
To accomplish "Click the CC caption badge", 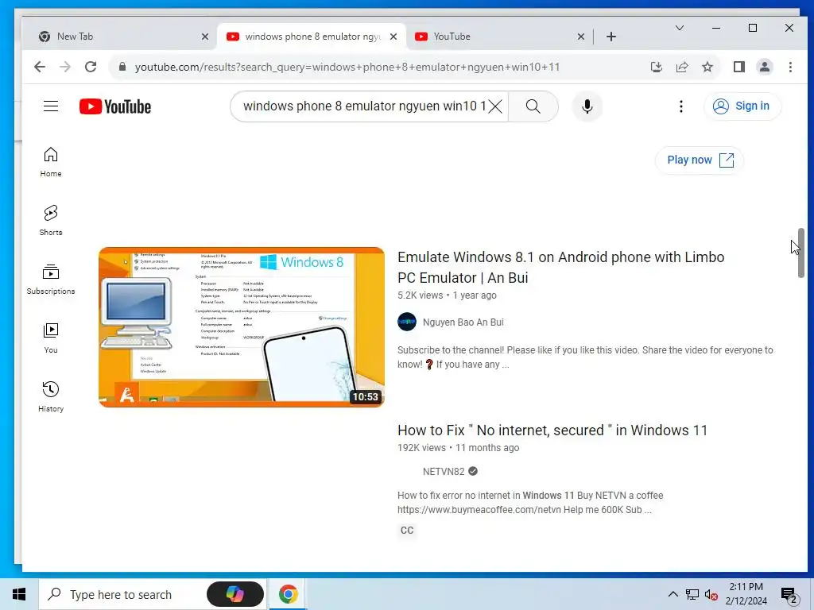I will coord(407,530).
